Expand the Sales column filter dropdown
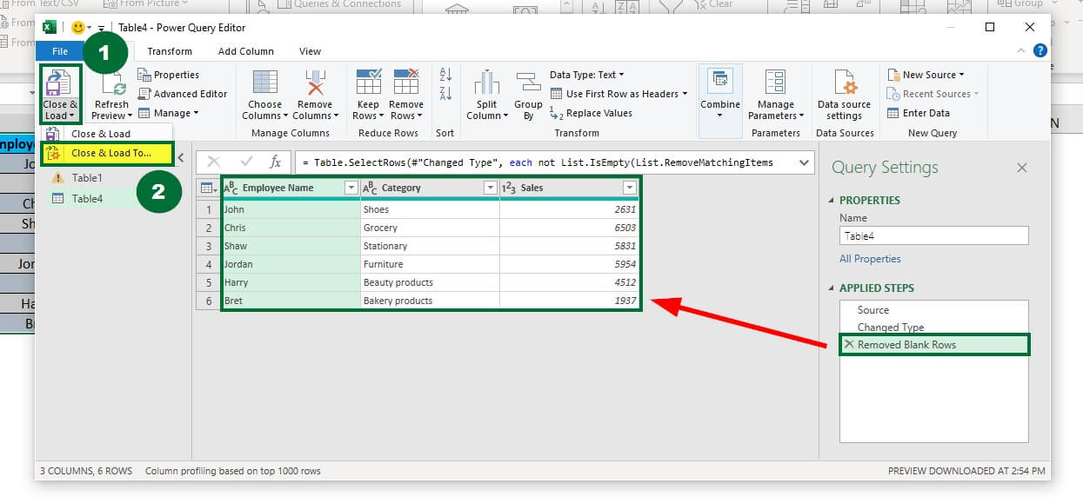 click(630, 188)
